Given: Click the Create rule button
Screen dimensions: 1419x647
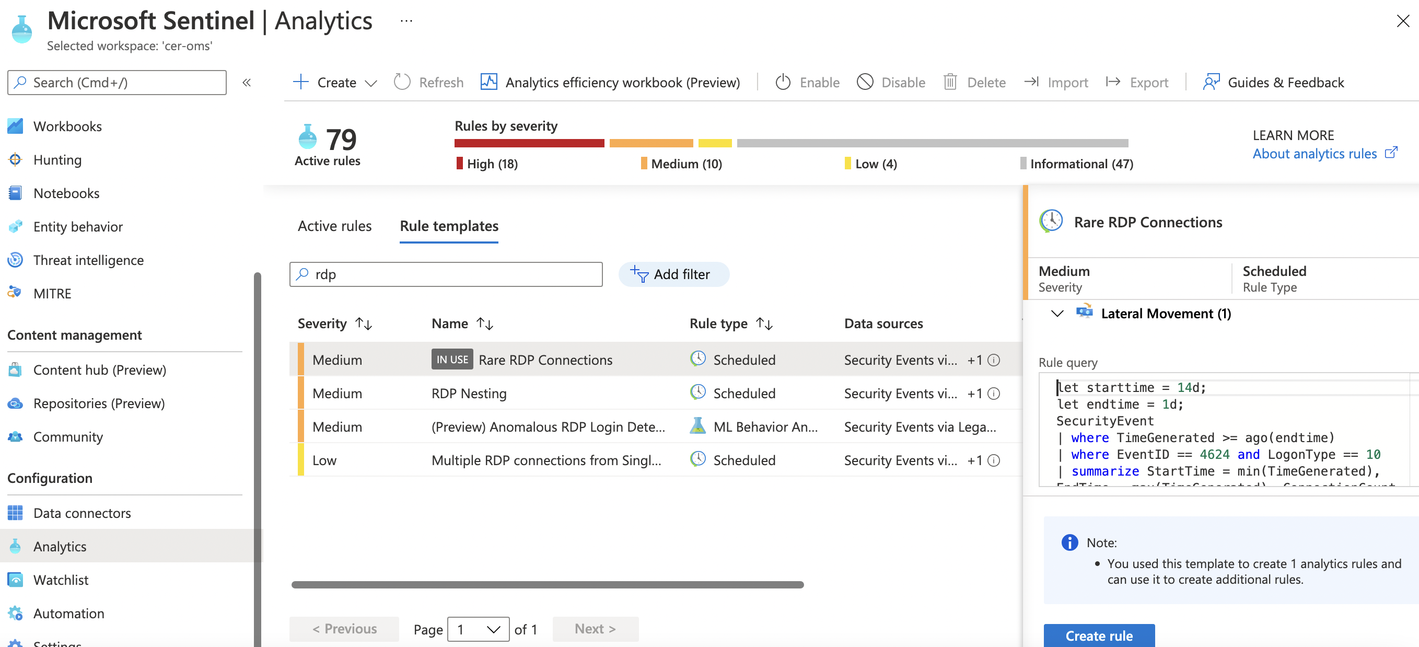Looking at the screenshot, I should (1098, 636).
